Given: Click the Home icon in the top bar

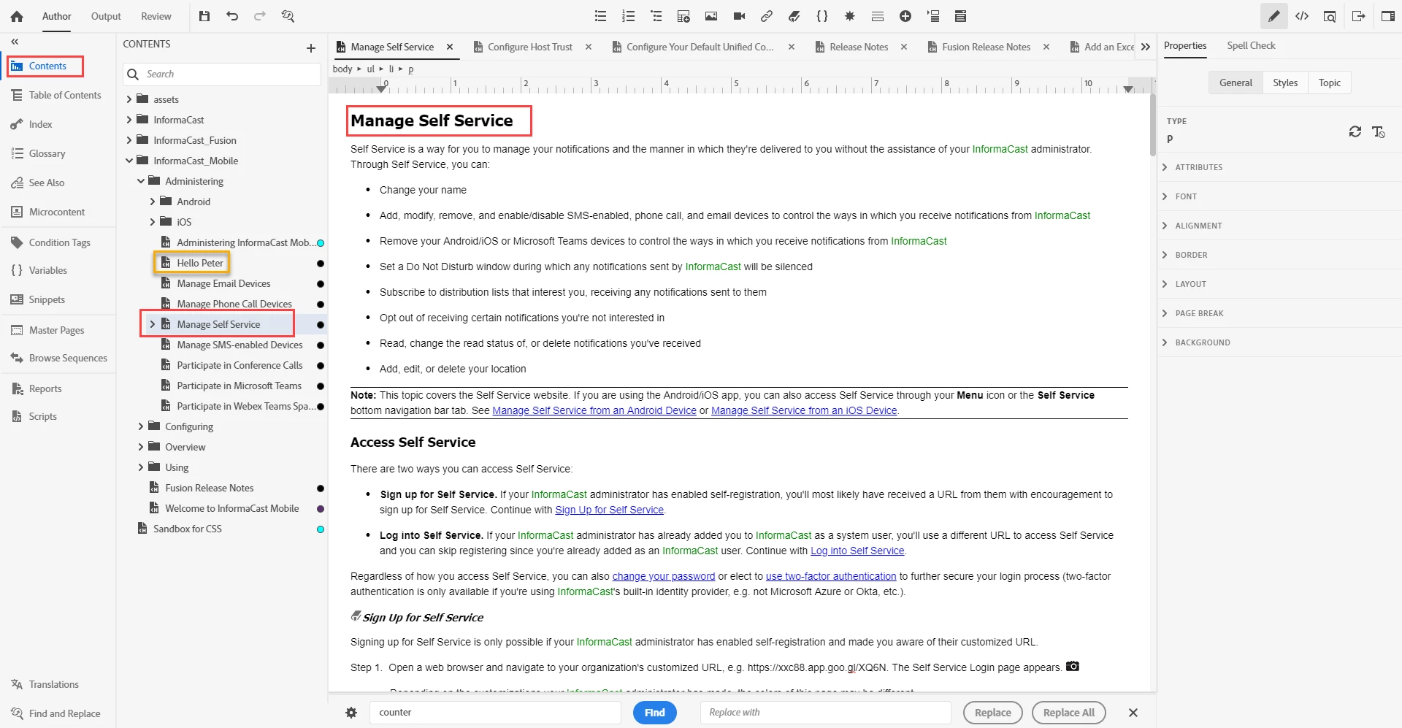Looking at the screenshot, I should pos(17,16).
